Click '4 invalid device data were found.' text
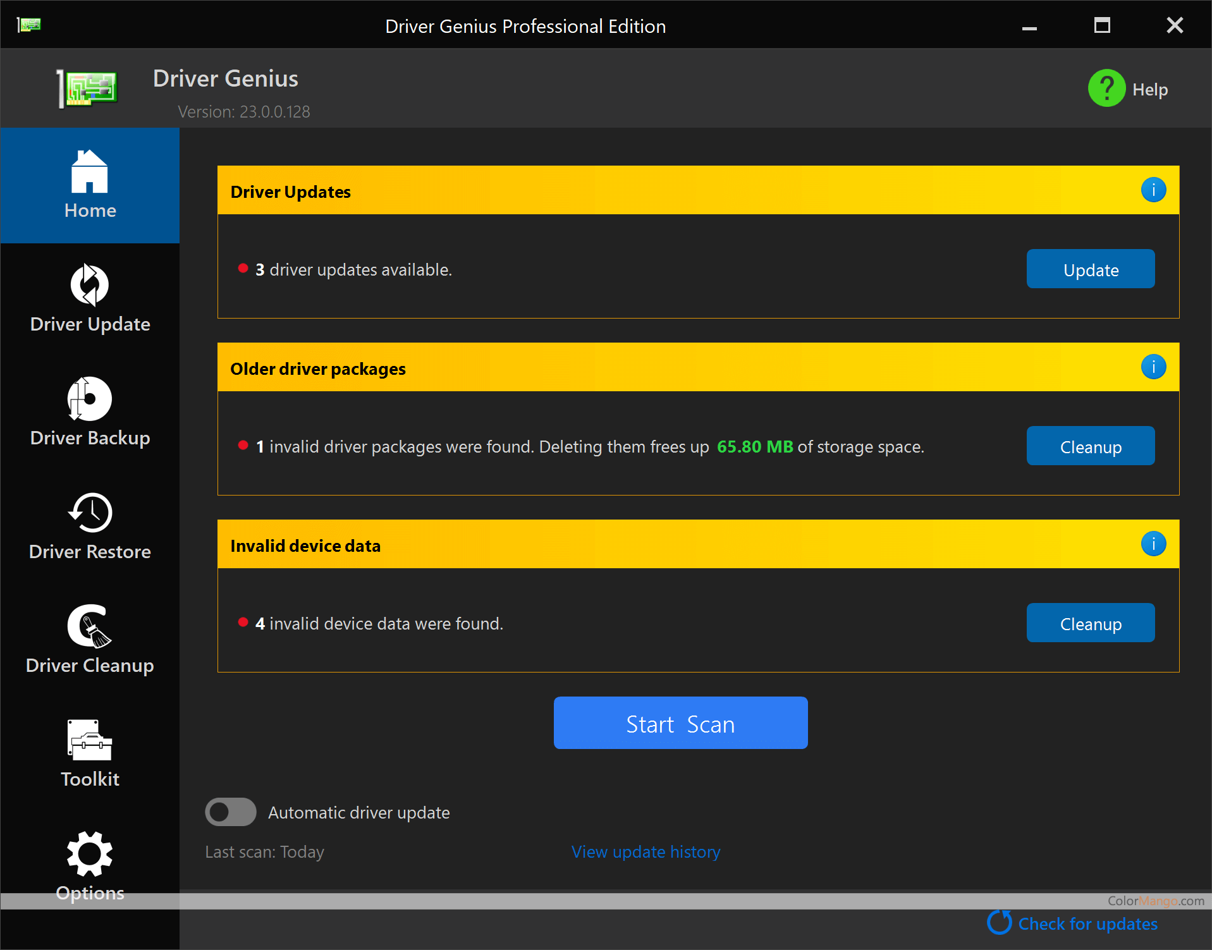Viewport: 1212px width, 950px height. pos(379,624)
